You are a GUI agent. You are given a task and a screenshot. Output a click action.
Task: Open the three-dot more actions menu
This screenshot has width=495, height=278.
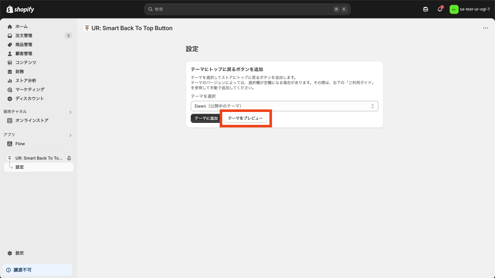(x=485, y=28)
